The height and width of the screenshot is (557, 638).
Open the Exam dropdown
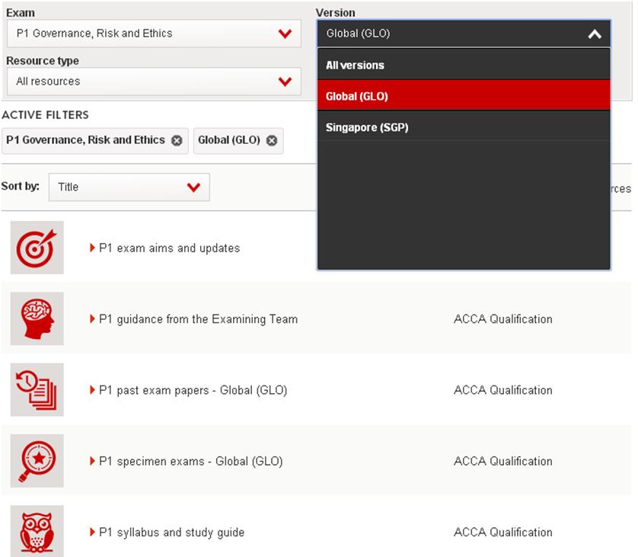coord(285,34)
